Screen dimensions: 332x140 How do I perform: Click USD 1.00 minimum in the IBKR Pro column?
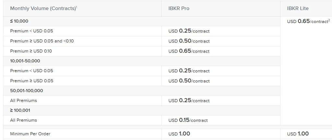coord(179,134)
